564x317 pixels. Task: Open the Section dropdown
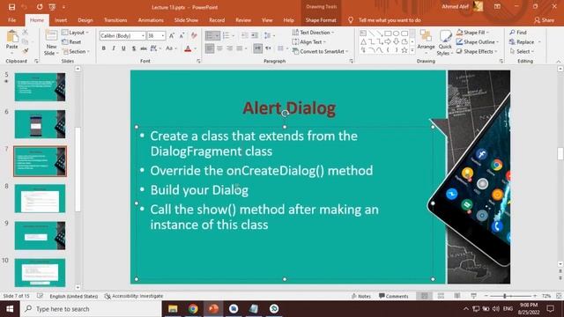click(x=76, y=51)
